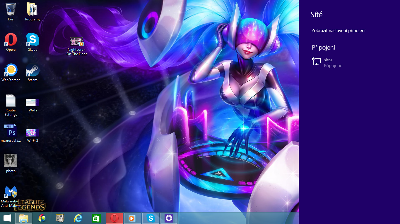Select the Steam desktop shortcut

point(33,72)
